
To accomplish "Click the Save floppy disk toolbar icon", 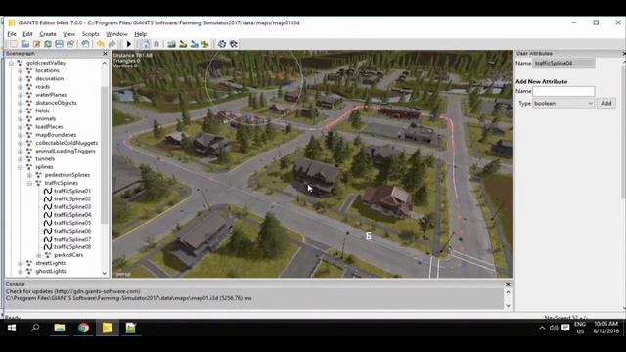I will pos(59,44).
